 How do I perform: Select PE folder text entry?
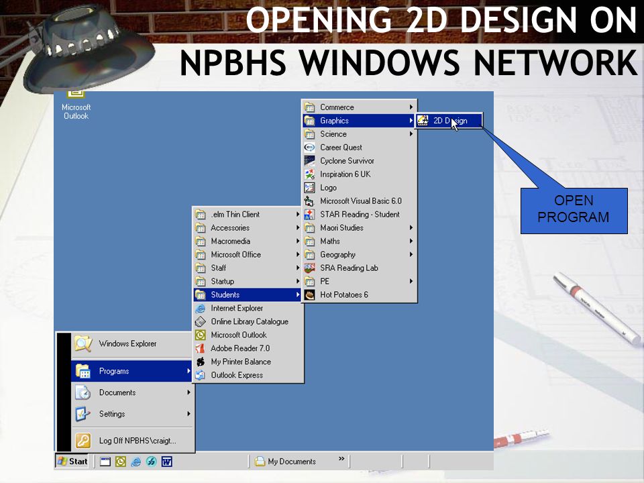[x=325, y=281]
